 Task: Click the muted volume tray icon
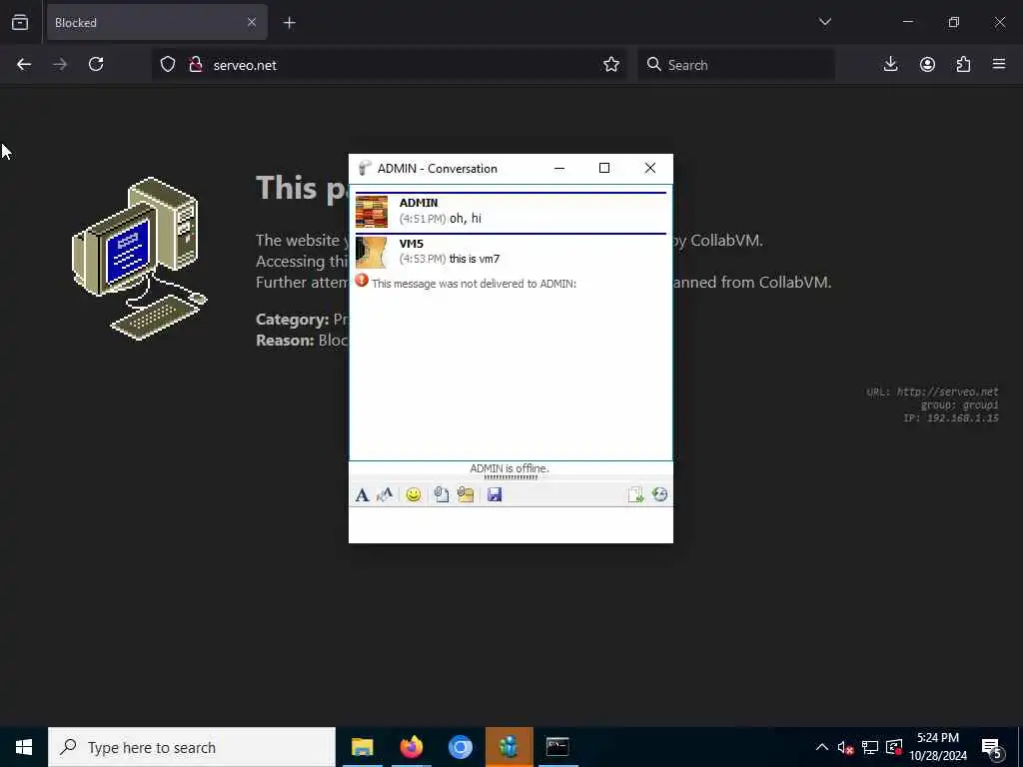coord(845,747)
